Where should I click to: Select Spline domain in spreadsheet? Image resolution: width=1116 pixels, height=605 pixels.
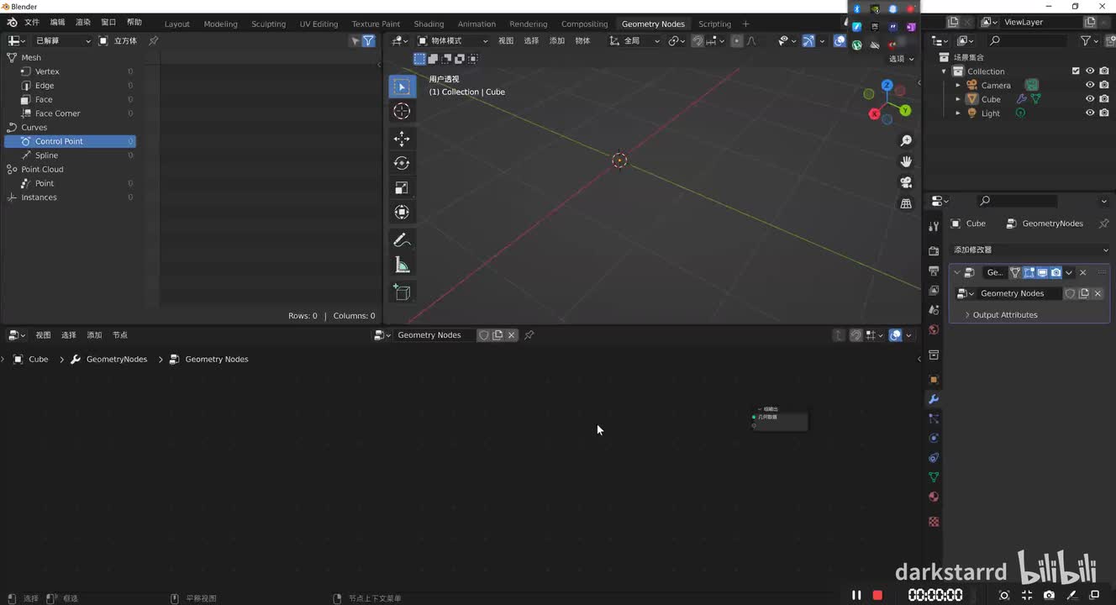[46, 155]
